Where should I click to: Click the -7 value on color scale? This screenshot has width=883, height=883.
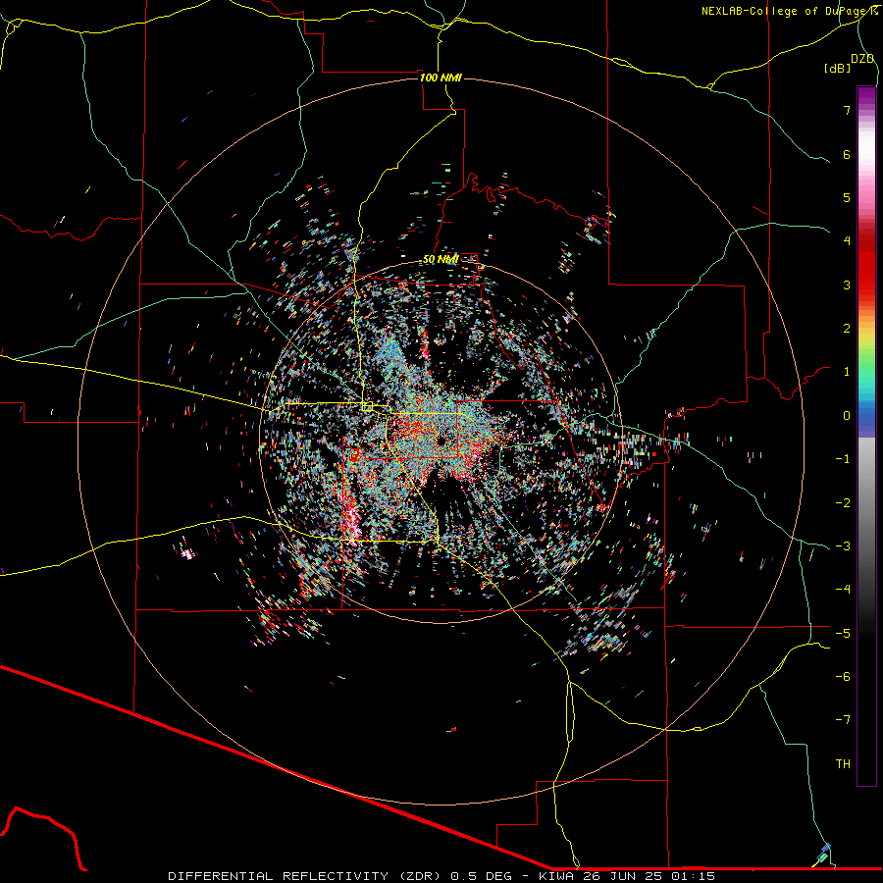pyautogui.click(x=843, y=720)
